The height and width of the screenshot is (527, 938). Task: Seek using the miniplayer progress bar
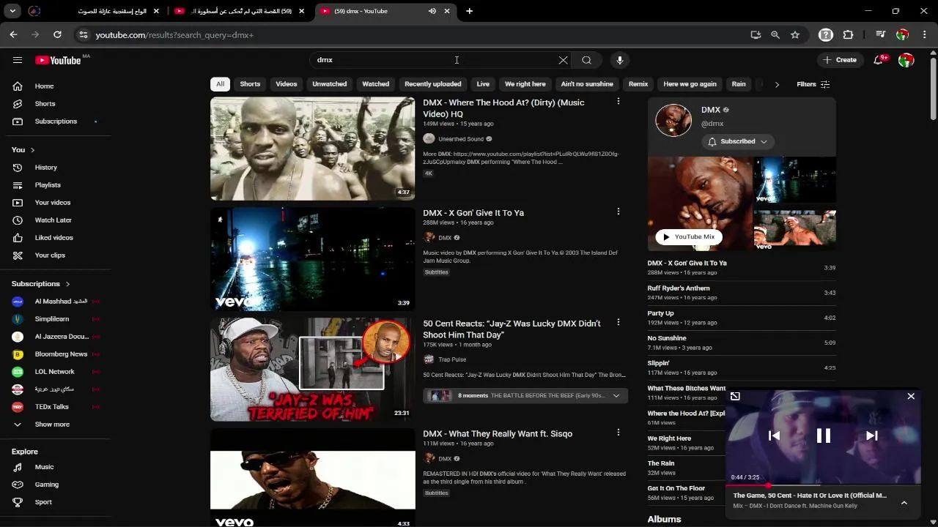tap(824, 485)
